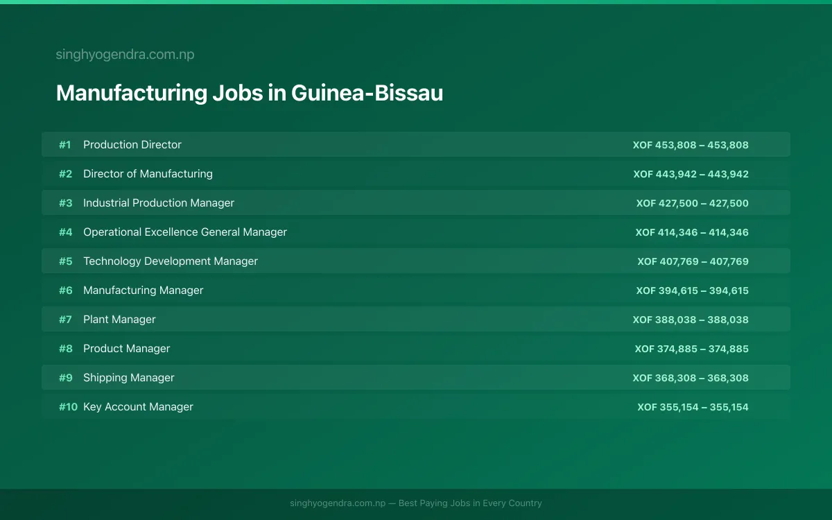Screen dimensions: 832x520
Task: Click salary XOF 394,615 – 394,615
Action: (693, 291)
